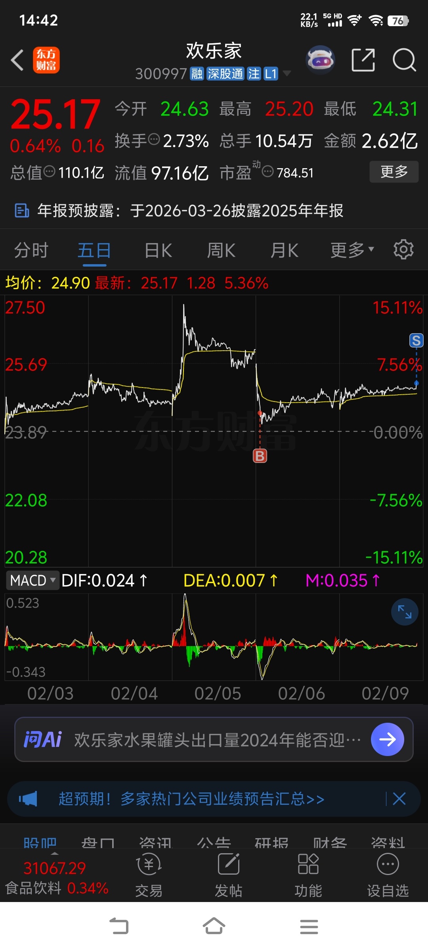The width and height of the screenshot is (428, 952).
Task: Open the 年报预披露 announcement document icon
Action: click(22, 211)
